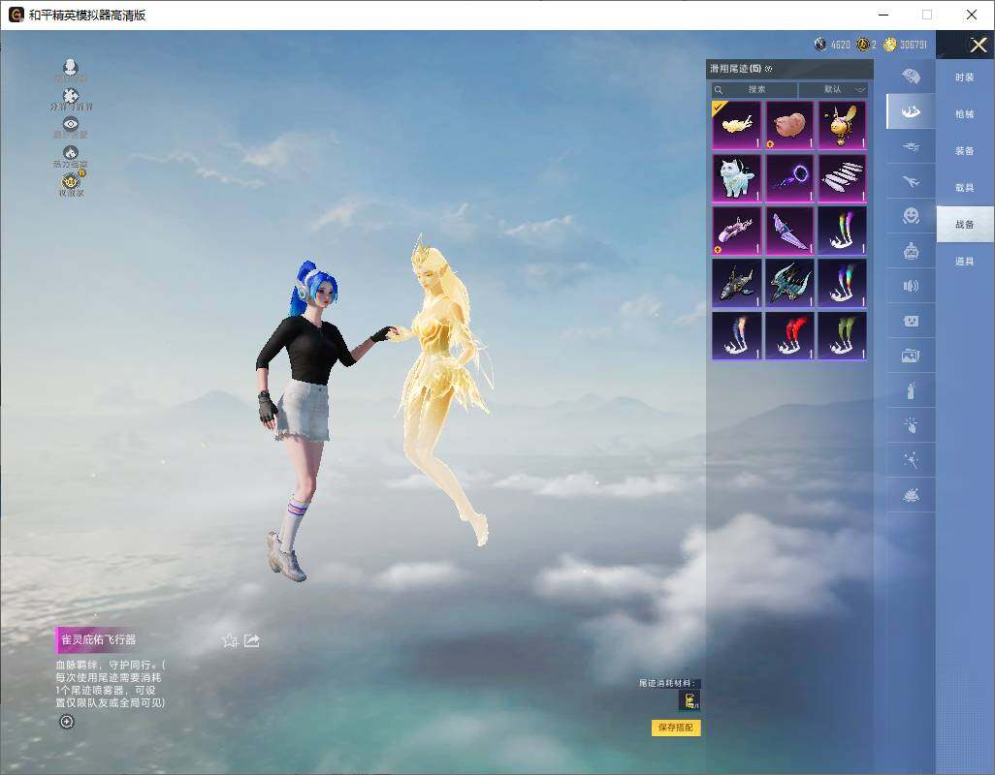
Task: Switch to the 战备 tab
Action: point(965,225)
